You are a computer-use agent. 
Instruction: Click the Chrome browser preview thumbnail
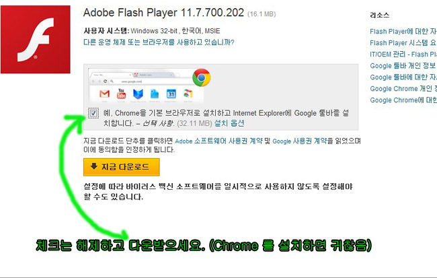(146, 85)
